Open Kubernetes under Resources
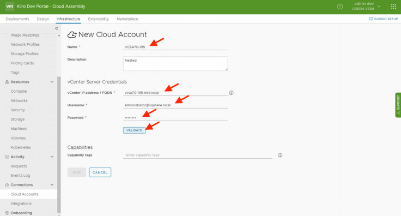Viewport: 401px width, 216px height. coord(21,147)
